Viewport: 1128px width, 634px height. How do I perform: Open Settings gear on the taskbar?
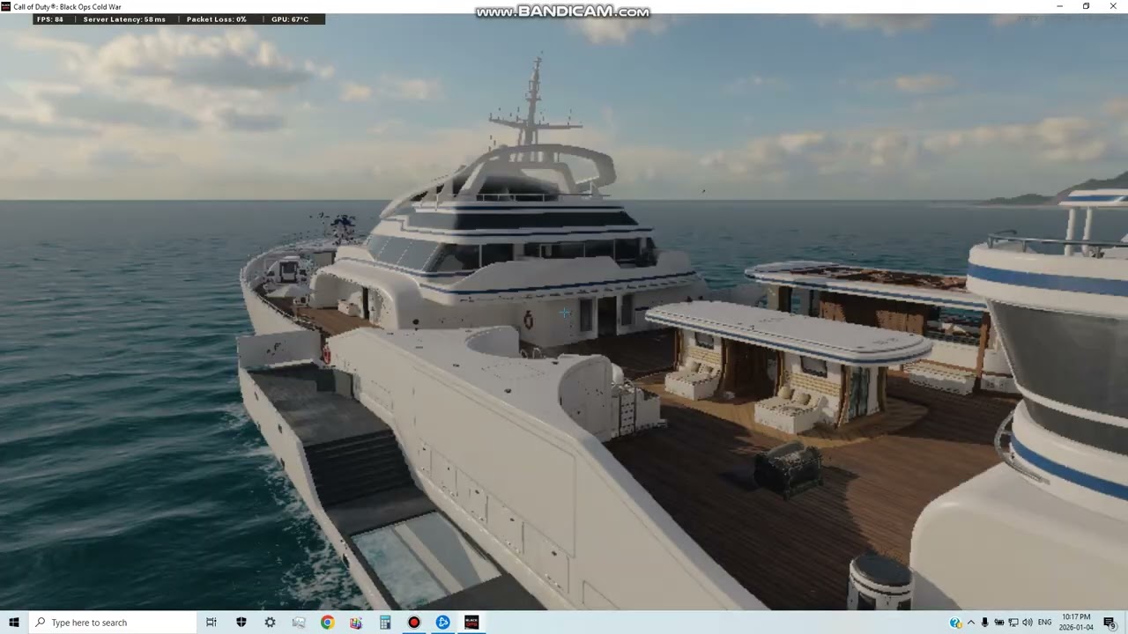(270, 623)
